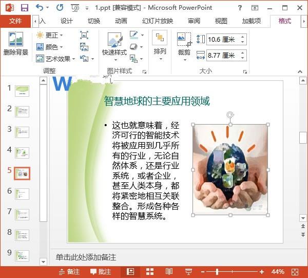Select the 格式 picture tools tab
The width and height of the screenshot is (308, 278).
point(284,21)
